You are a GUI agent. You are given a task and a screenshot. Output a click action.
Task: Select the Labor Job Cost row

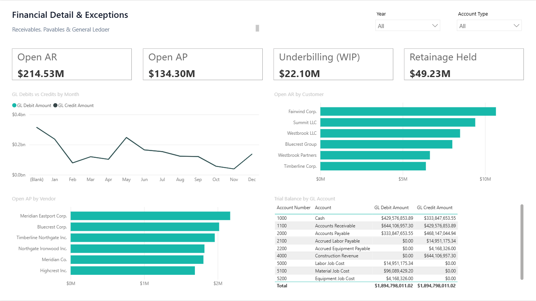point(366,263)
